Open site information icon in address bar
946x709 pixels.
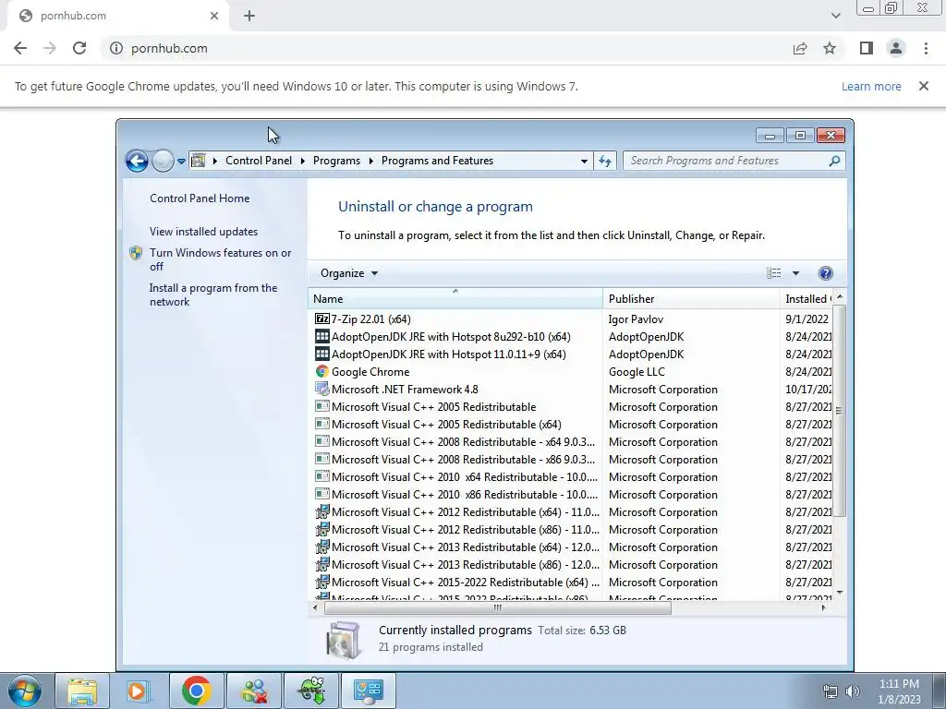point(115,48)
